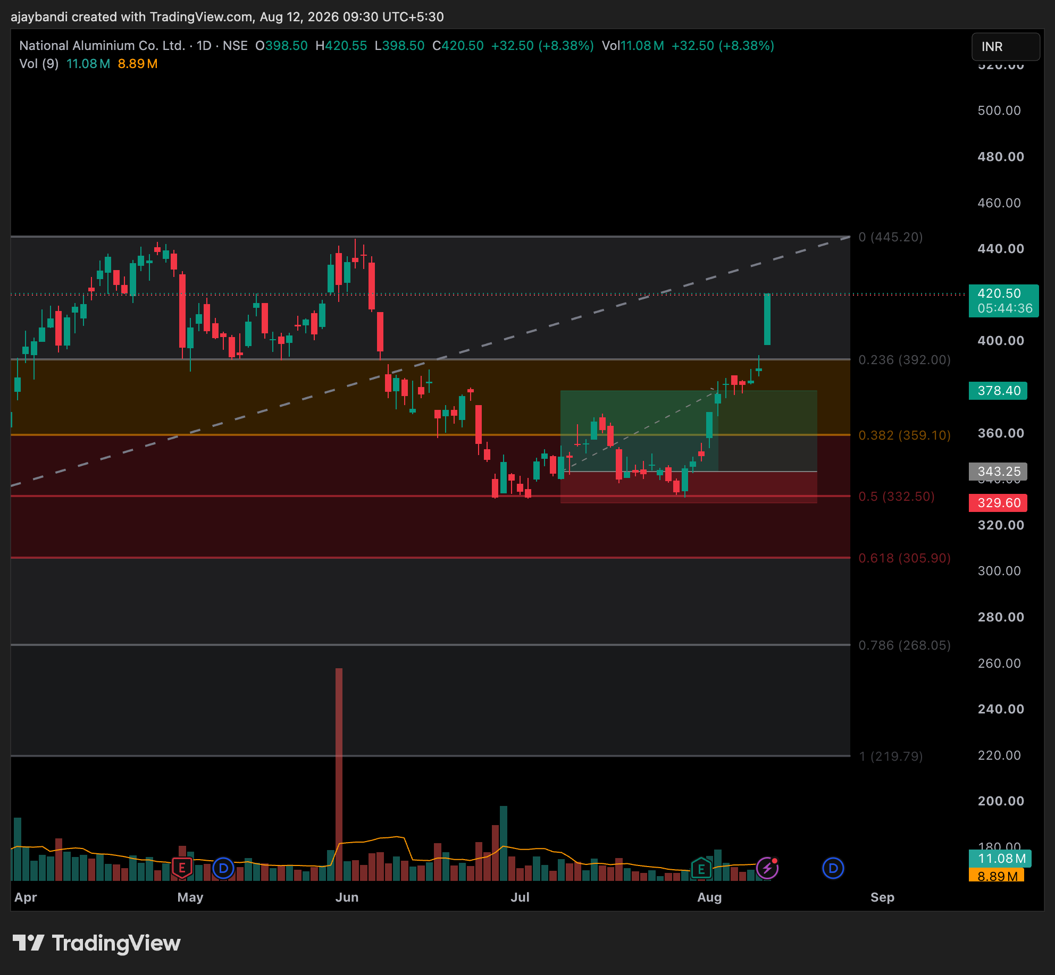The width and height of the screenshot is (1055, 975).
Task: Click the National Aluminium Co. Ltd. symbol title
Action: click(x=102, y=46)
